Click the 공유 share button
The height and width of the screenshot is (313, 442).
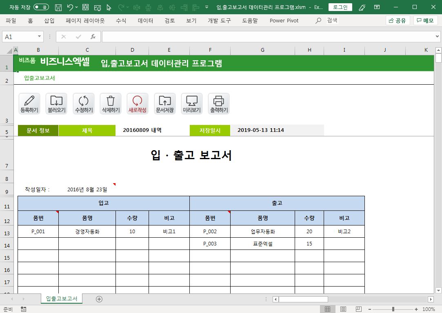pyautogui.click(x=397, y=20)
